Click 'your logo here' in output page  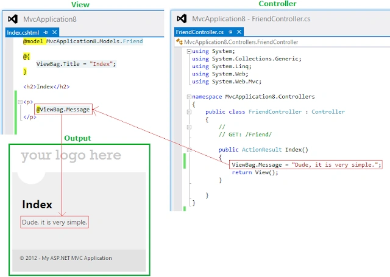[x=71, y=155]
